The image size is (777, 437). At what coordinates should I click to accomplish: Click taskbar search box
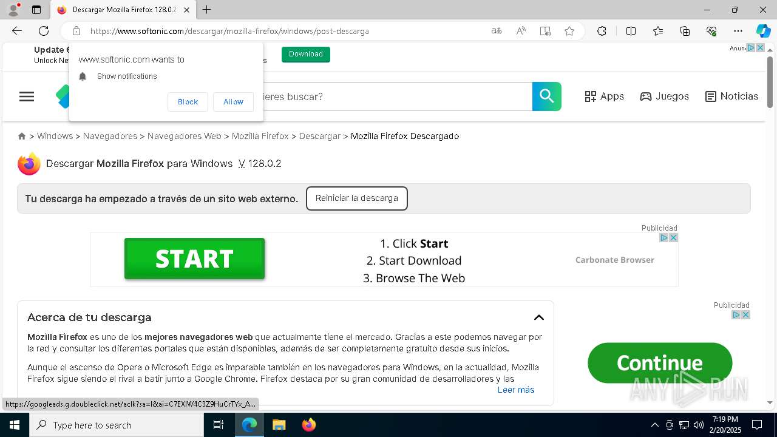point(117,425)
